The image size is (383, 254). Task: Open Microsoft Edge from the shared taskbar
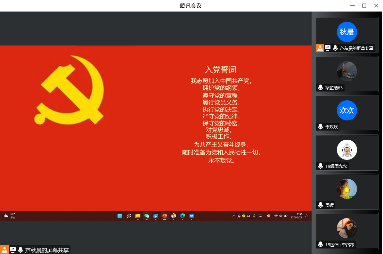pos(183,216)
